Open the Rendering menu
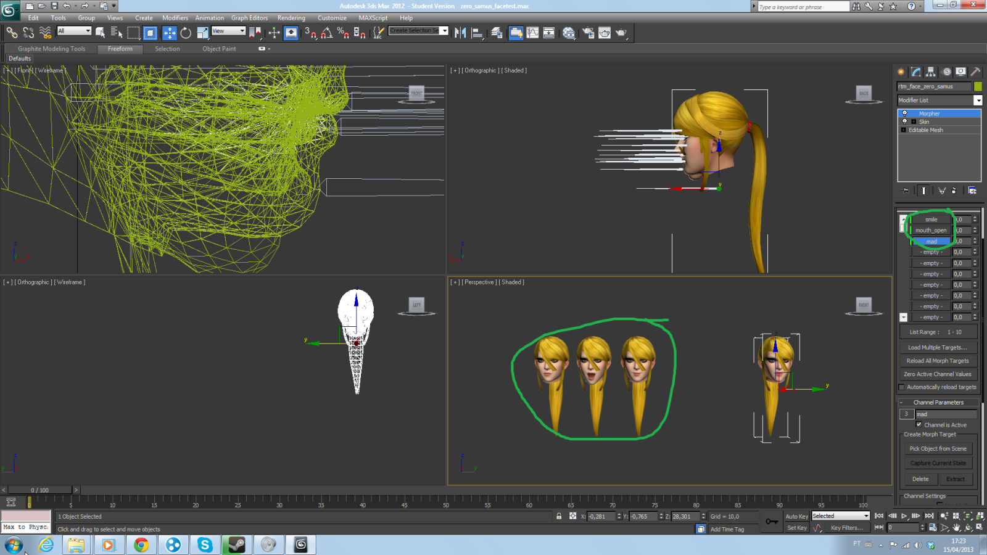The image size is (987, 555). point(291,18)
